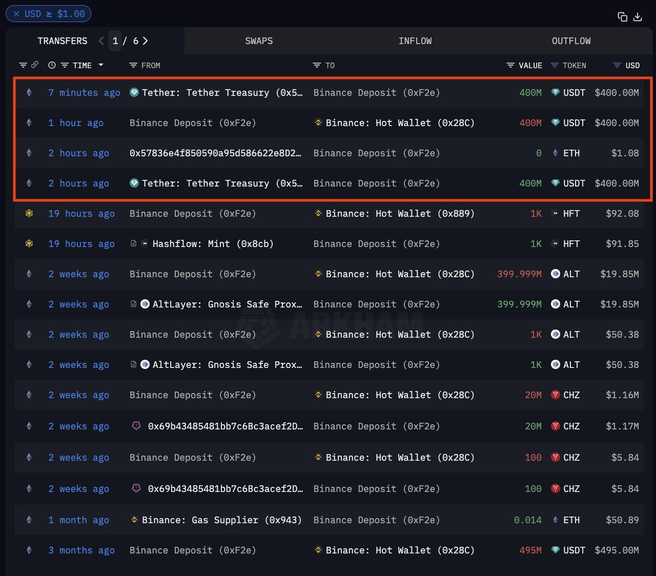Open the USD column filter
656x576 pixels.
pos(617,65)
